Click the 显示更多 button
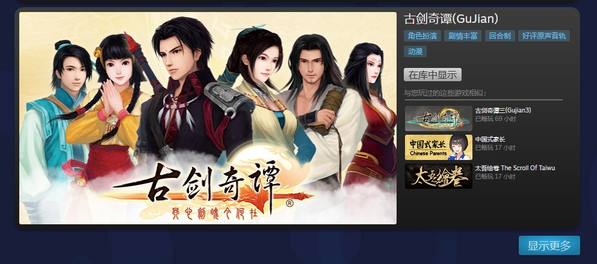This screenshot has height=264, width=597. point(549,246)
